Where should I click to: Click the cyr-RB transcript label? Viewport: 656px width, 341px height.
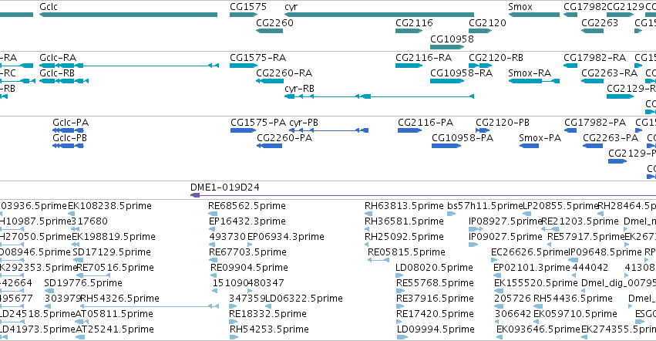299,89
